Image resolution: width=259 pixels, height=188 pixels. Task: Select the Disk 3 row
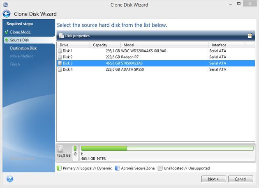click(x=156, y=63)
